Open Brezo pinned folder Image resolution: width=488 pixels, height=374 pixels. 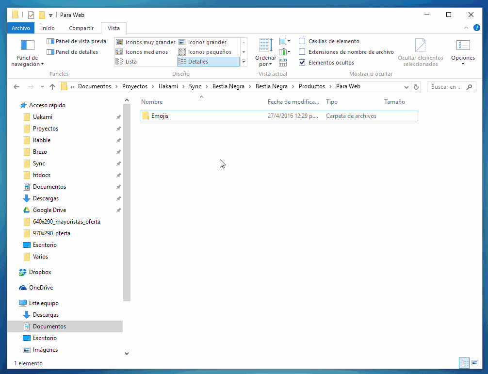tap(40, 152)
